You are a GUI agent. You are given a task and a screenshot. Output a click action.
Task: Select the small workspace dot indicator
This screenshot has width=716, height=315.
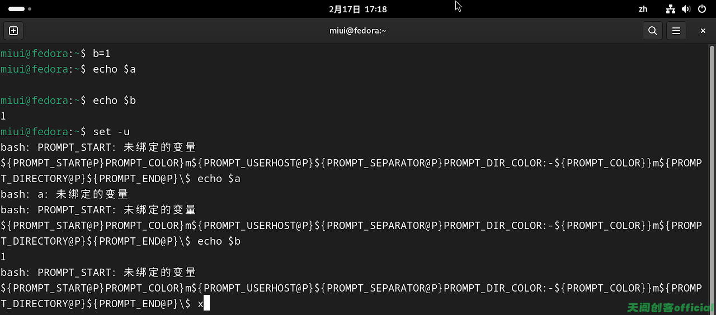point(30,9)
